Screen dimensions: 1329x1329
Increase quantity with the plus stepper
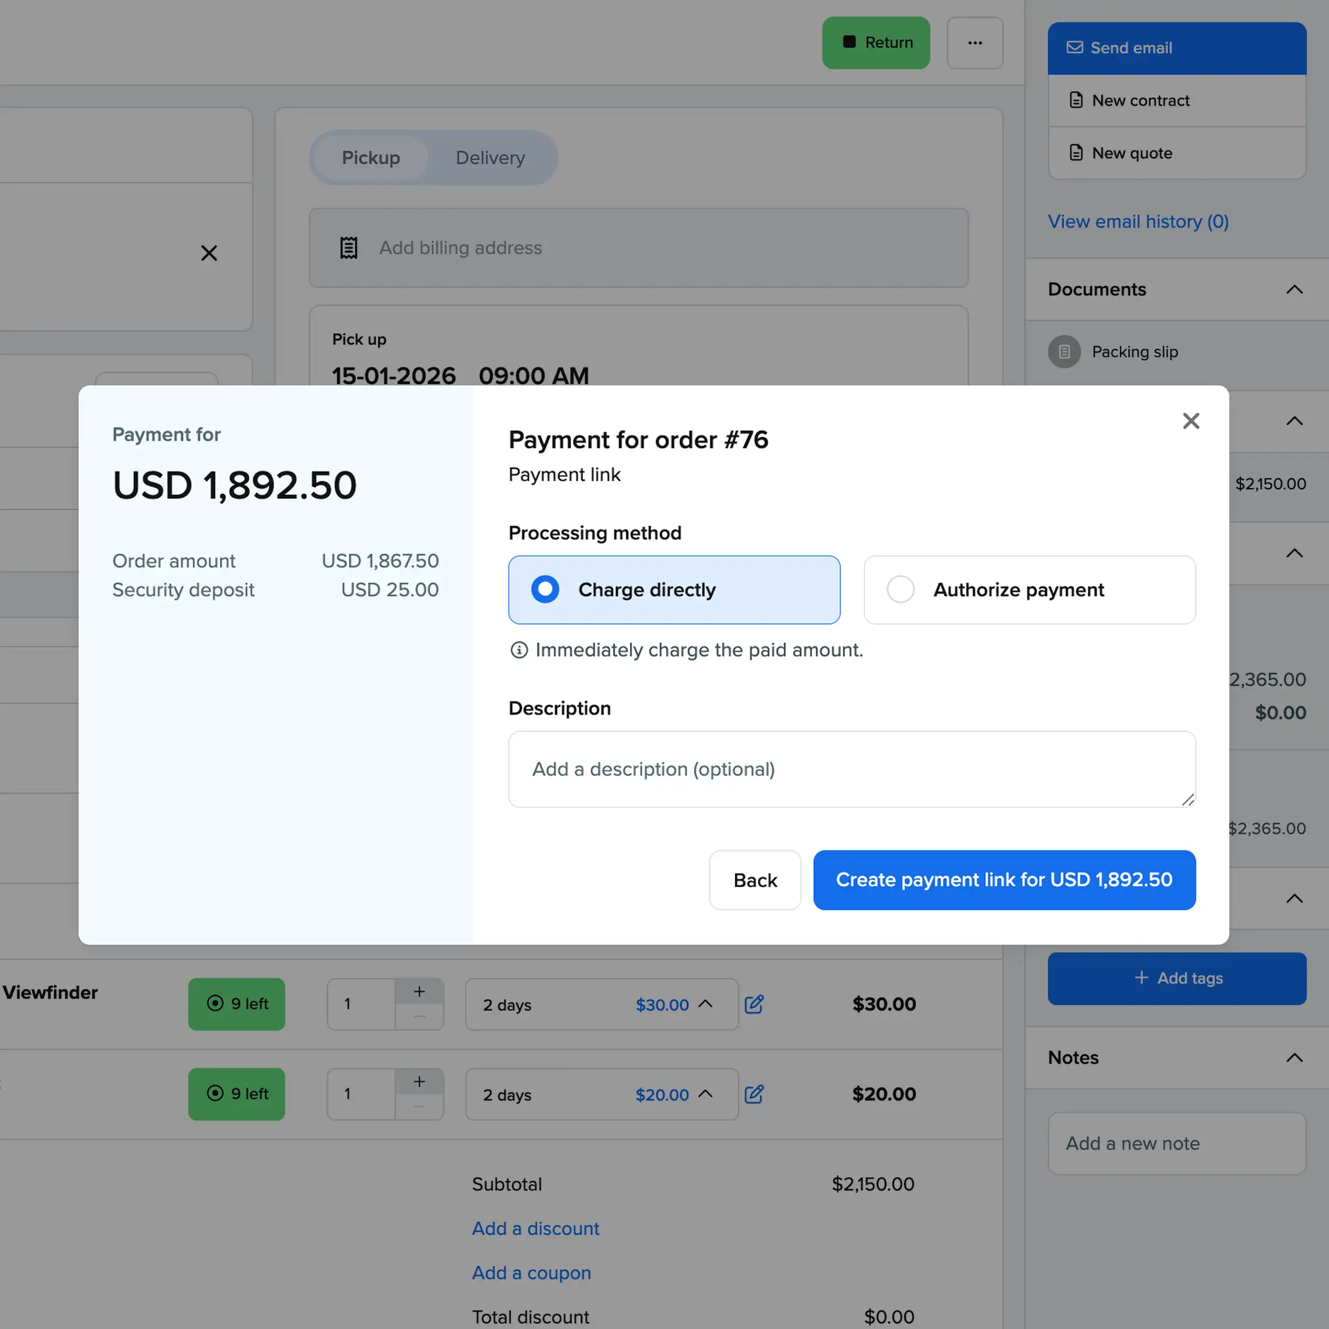(420, 993)
